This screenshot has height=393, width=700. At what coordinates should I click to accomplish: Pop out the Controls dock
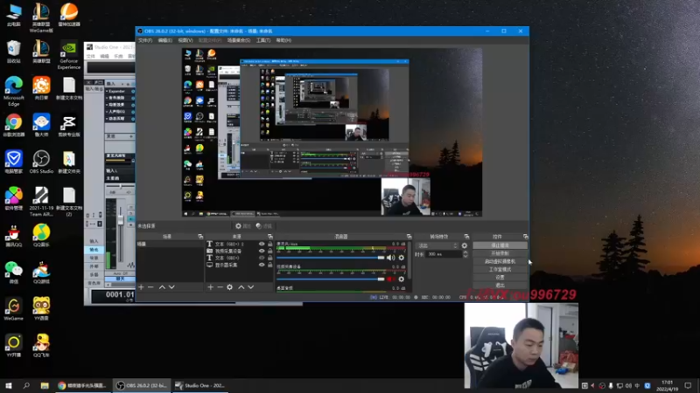click(x=526, y=237)
